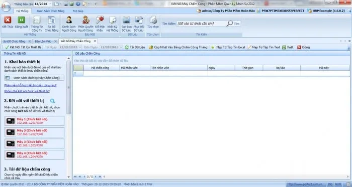
Task: Sort by Ngày column header
Action: tap(221, 68)
